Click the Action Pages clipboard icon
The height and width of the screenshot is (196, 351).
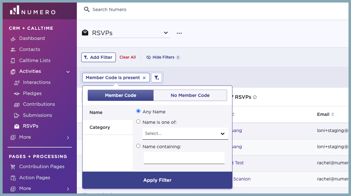coord(13,178)
